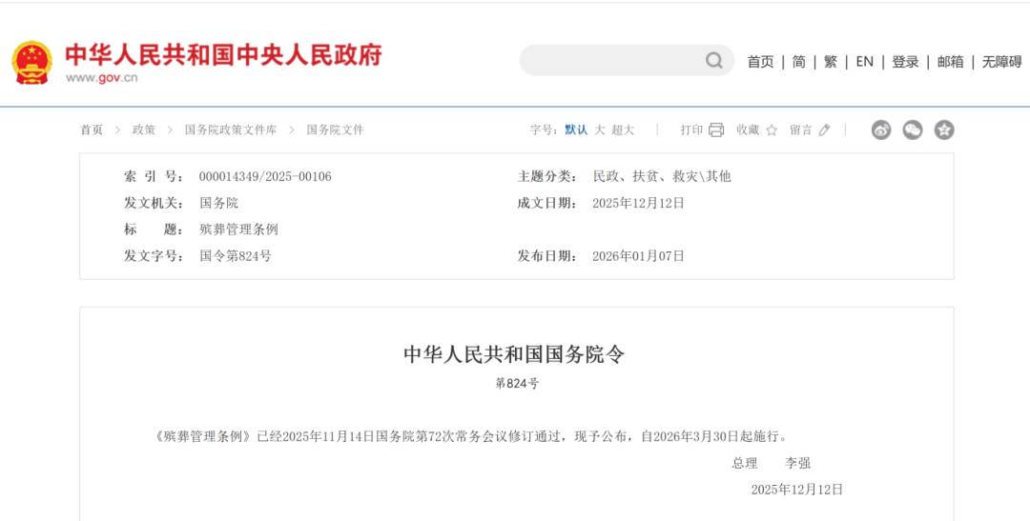Click the pencil comment icon
This screenshot has height=521, width=1030.
click(x=825, y=130)
